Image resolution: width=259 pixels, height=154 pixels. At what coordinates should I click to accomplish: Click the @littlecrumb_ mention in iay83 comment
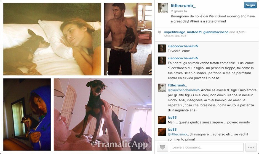coord(178,134)
